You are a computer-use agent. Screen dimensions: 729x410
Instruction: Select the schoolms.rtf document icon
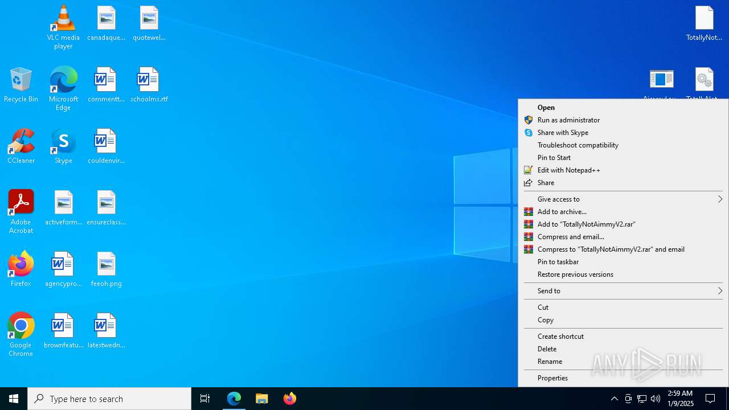tap(149, 85)
